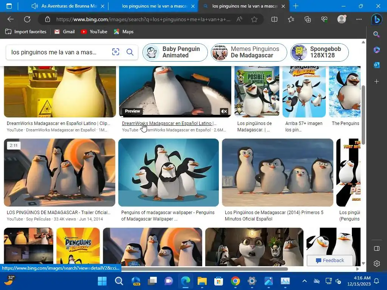
Task: Select the active los pinguinos tab
Action: tap(245, 6)
